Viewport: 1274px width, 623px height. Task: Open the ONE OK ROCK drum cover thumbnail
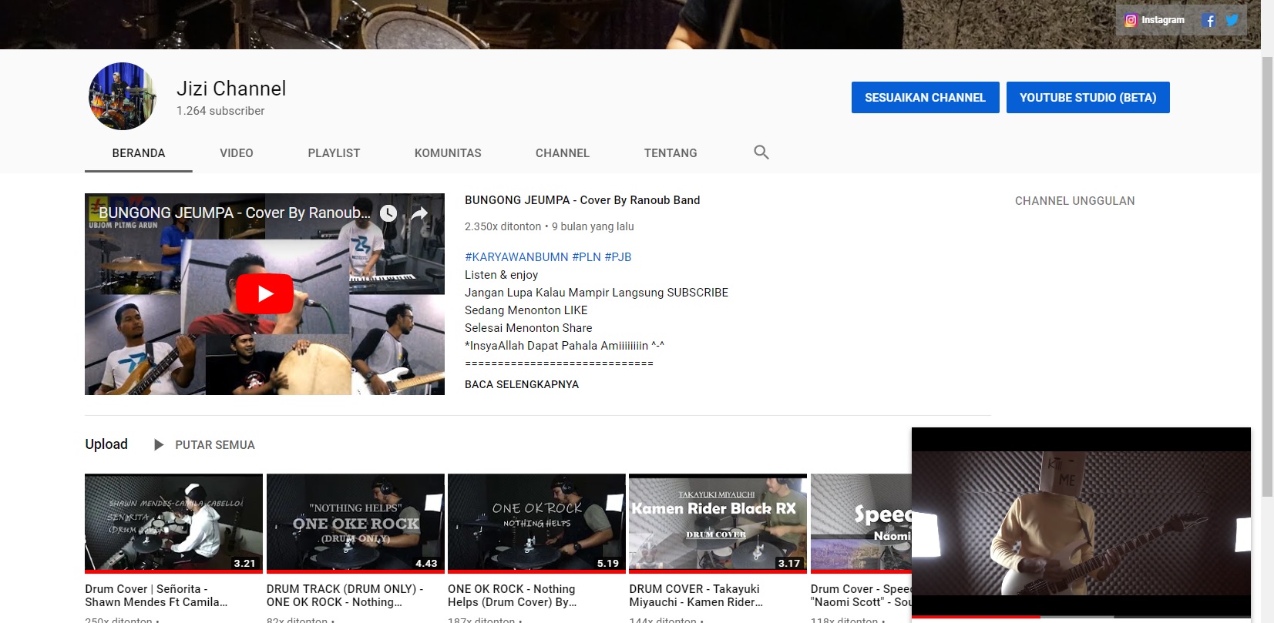(536, 524)
